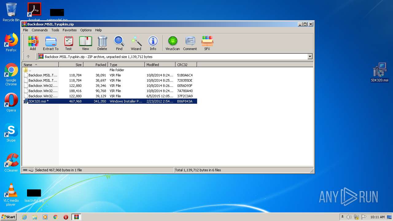Viewport: 393px width, 221px height.
Task: Switch to the WinRAR taskbar button
Action: click(x=76, y=217)
